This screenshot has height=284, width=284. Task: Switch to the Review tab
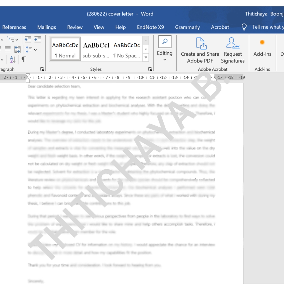point(75,27)
